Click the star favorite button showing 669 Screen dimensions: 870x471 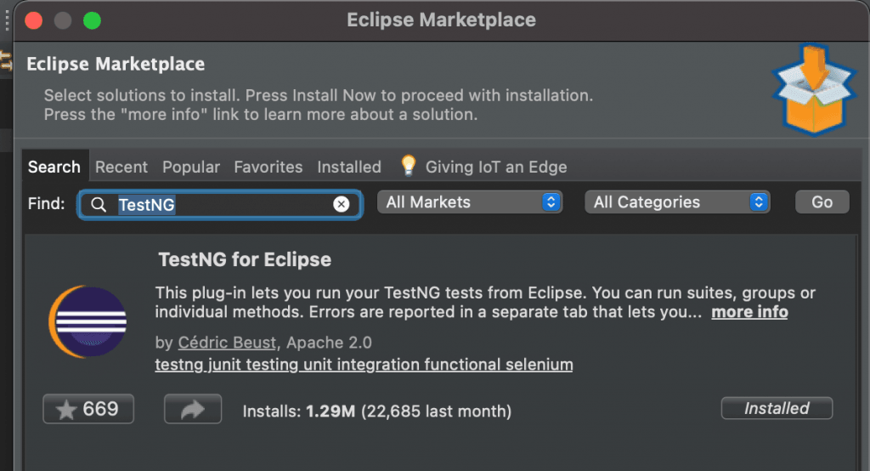(88, 409)
